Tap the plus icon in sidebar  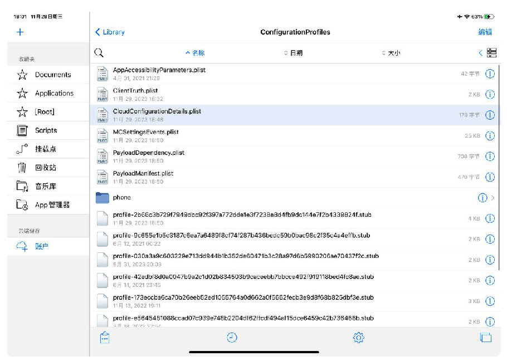pyautogui.click(x=20, y=32)
